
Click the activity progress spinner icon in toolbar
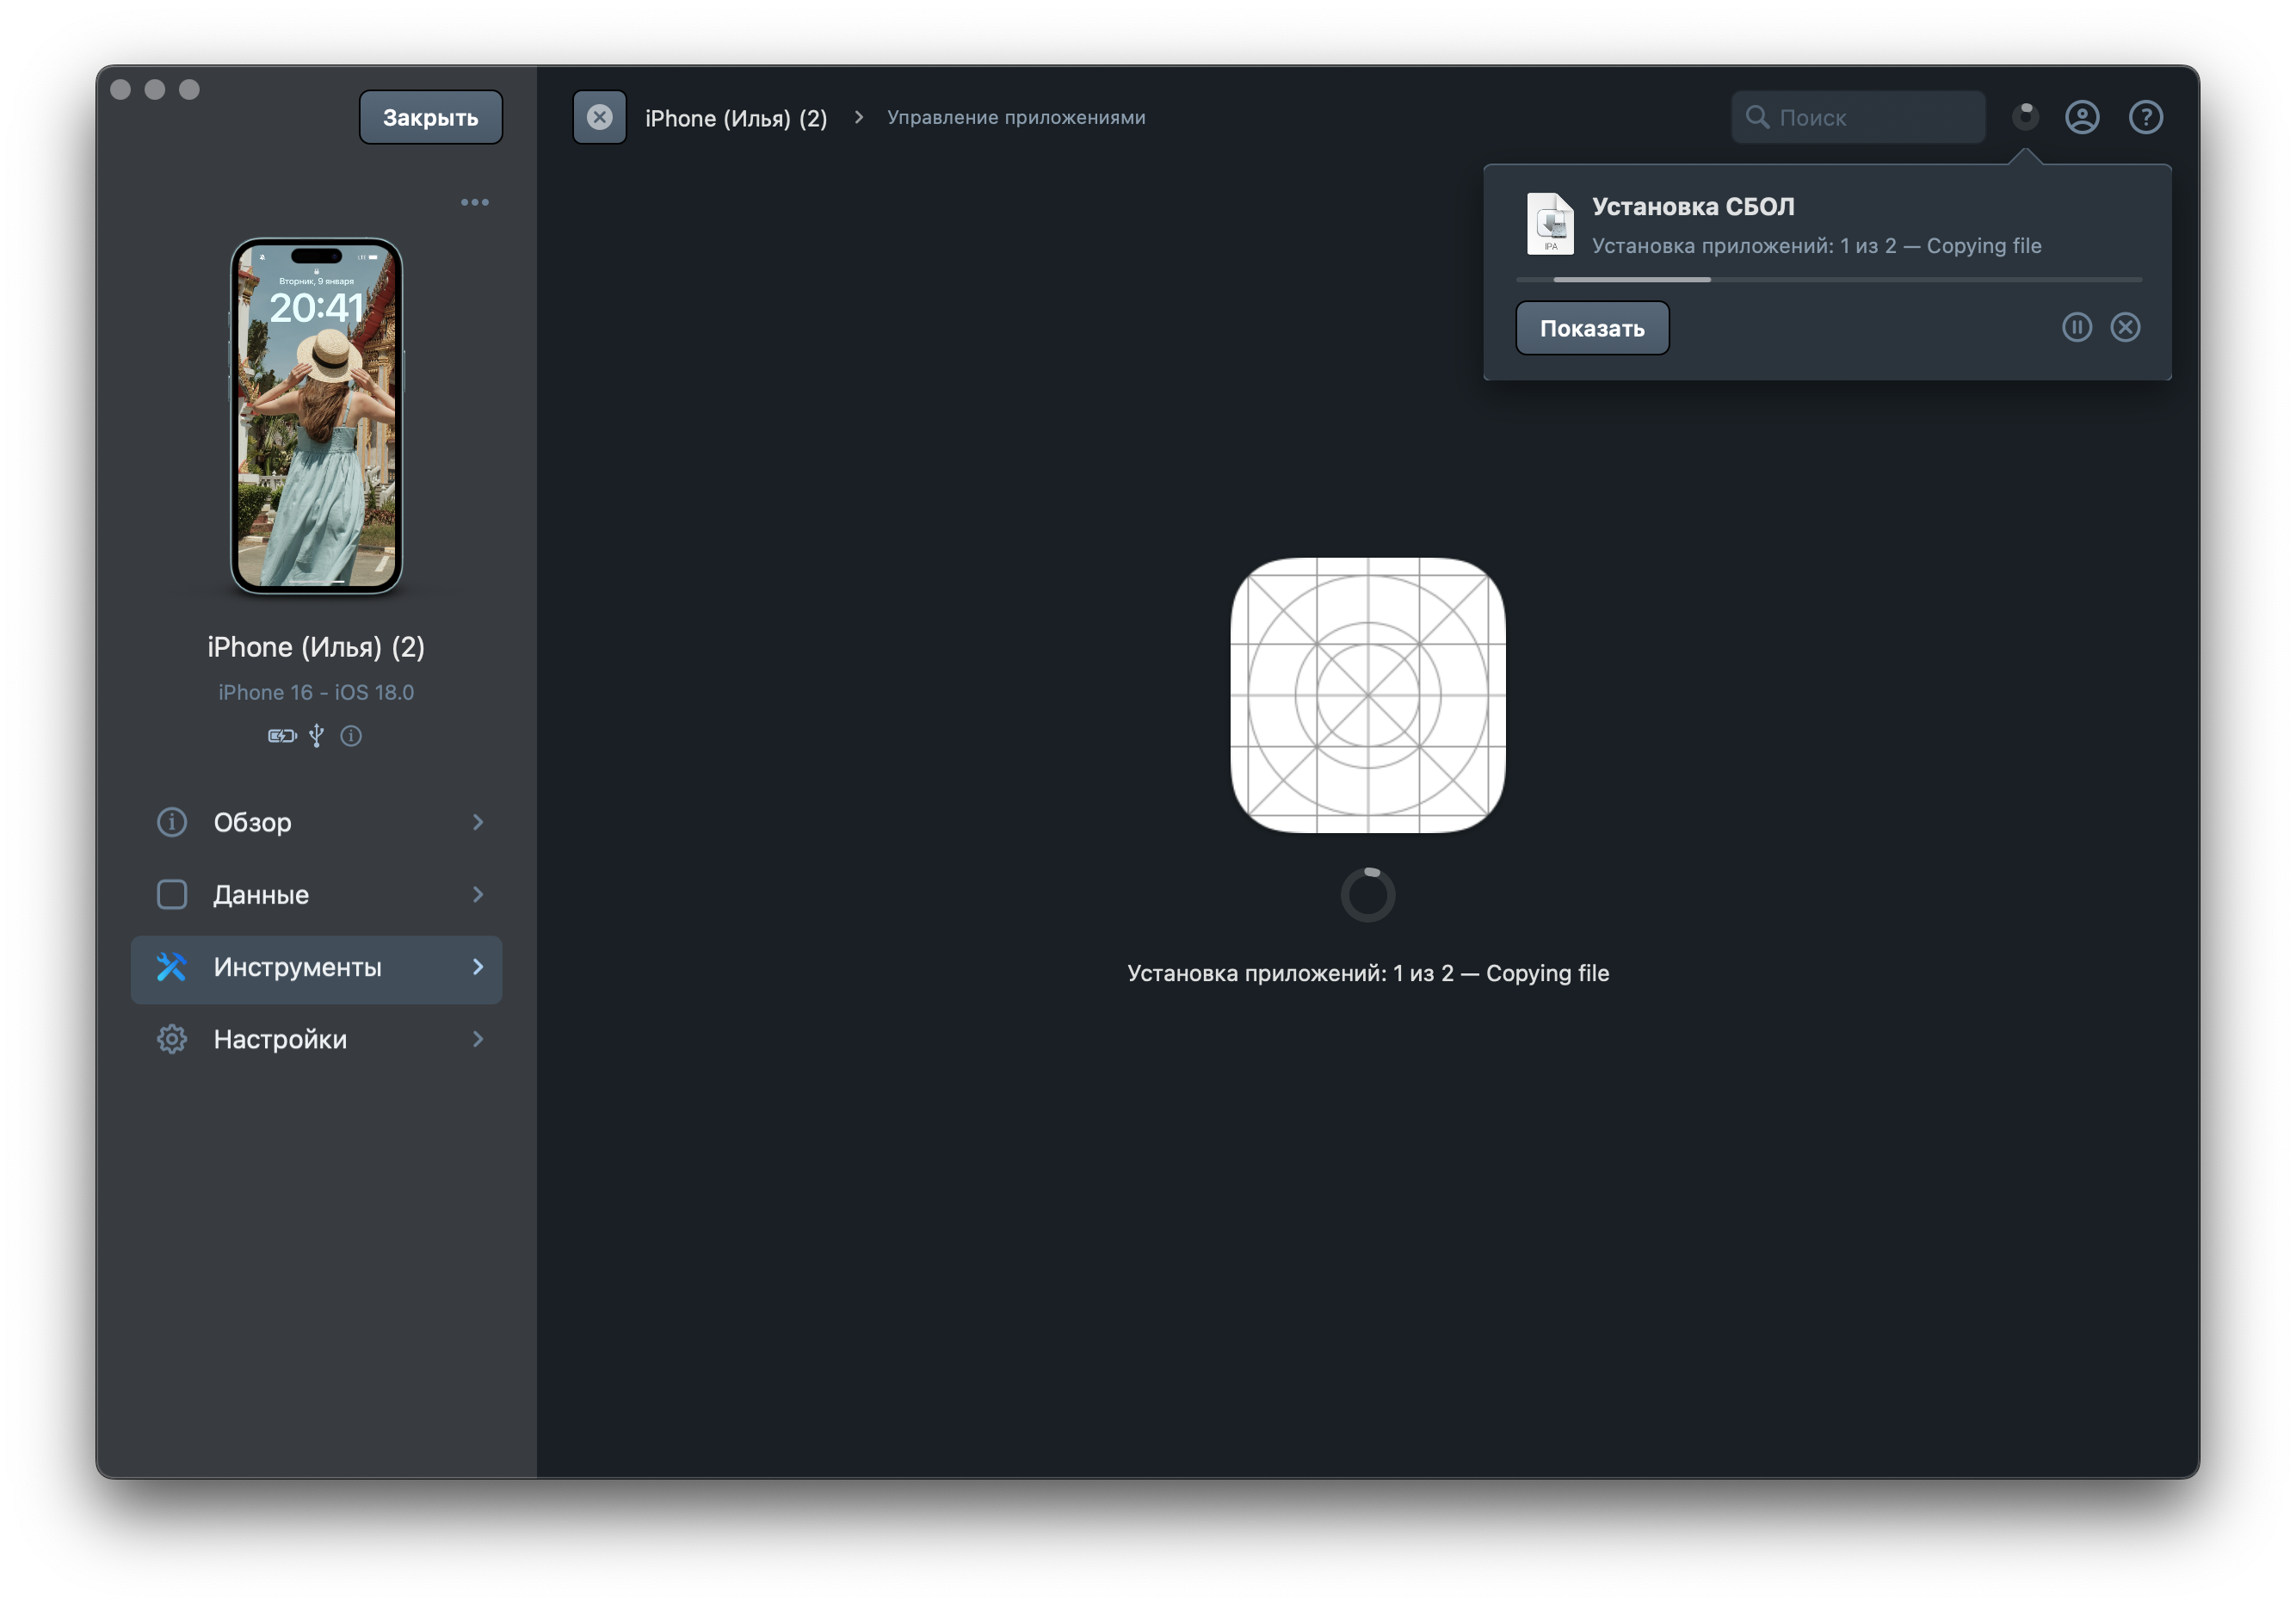pos(2025,117)
